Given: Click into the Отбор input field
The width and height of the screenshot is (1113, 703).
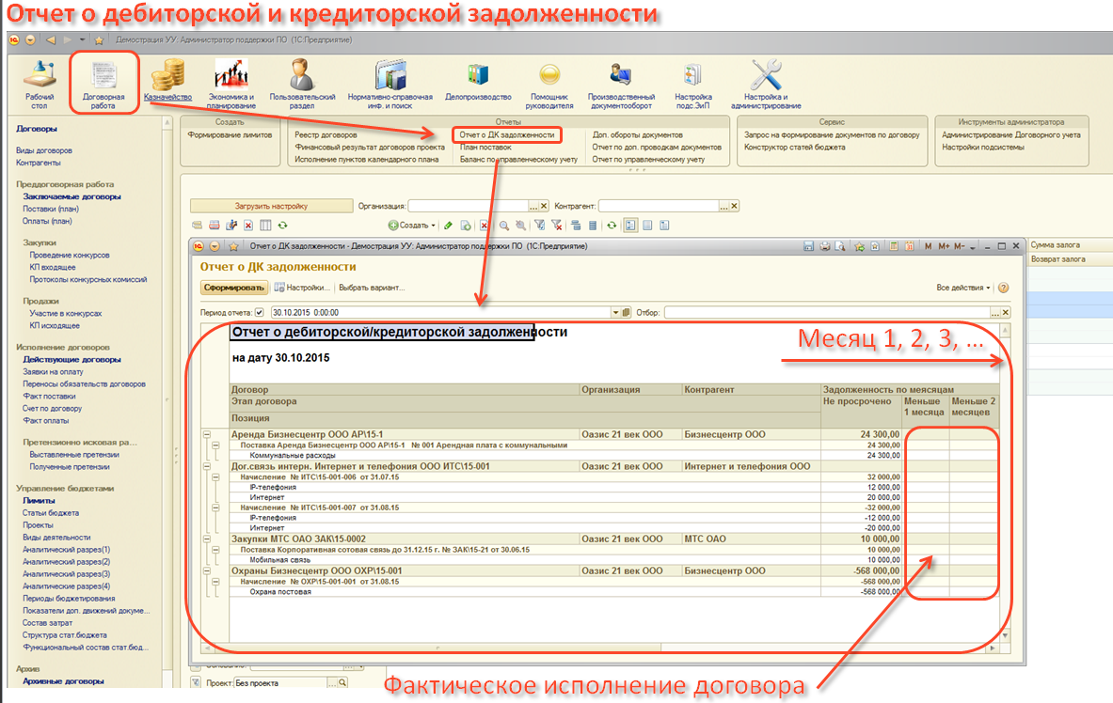Looking at the screenshot, I should [x=828, y=312].
